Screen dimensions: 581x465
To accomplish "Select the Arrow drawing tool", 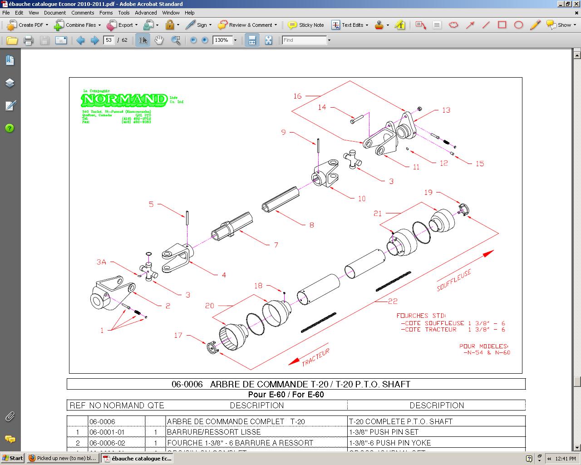I will [x=470, y=25].
